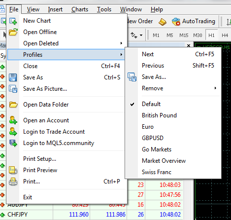Click the Save As floppy disk icon
This screenshot has width=231, height=220.
click(13, 77)
